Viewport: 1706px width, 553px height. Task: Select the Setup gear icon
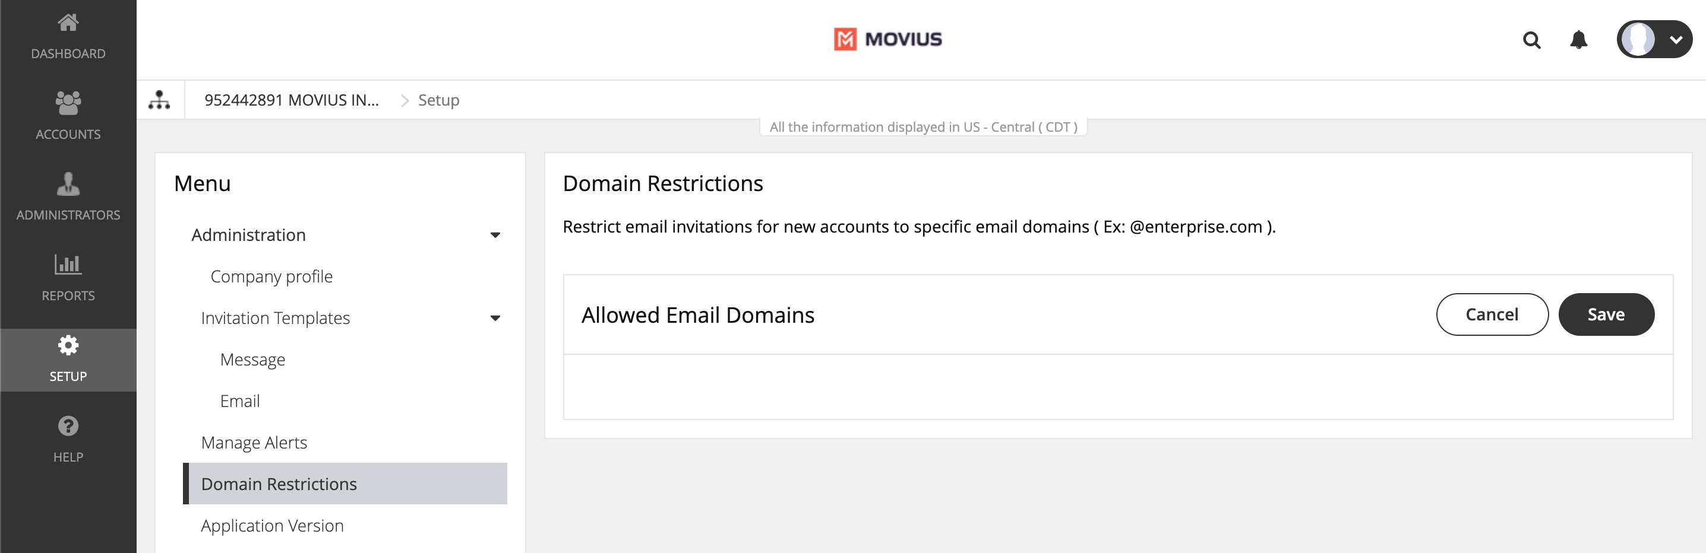(68, 345)
